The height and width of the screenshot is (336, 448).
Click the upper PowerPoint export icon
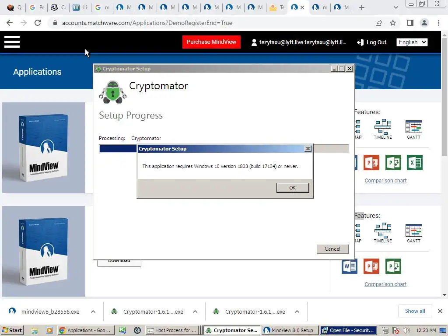point(371,163)
